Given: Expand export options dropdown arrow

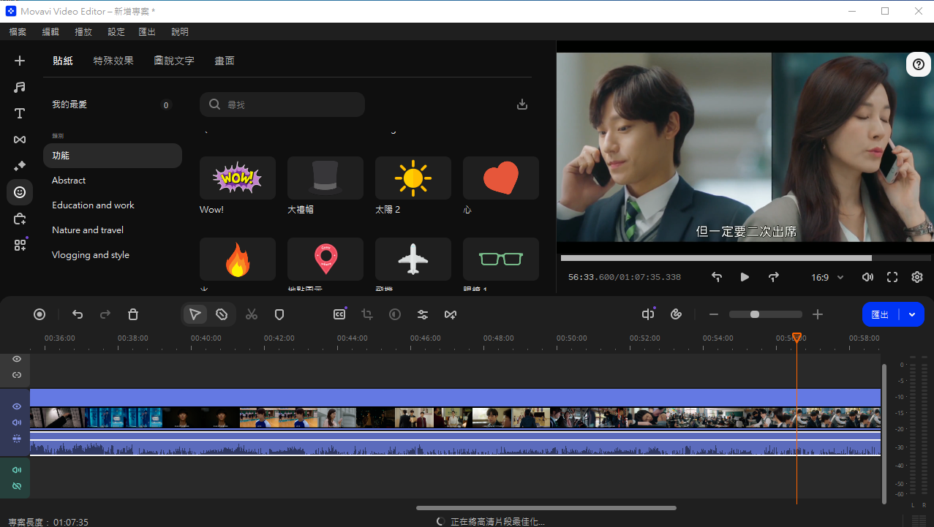Looking at the screenshot, I should (912, 314).
